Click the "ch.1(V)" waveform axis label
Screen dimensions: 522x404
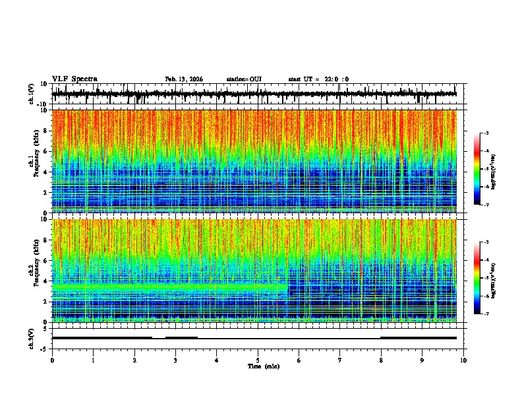(x=32, y=94)
